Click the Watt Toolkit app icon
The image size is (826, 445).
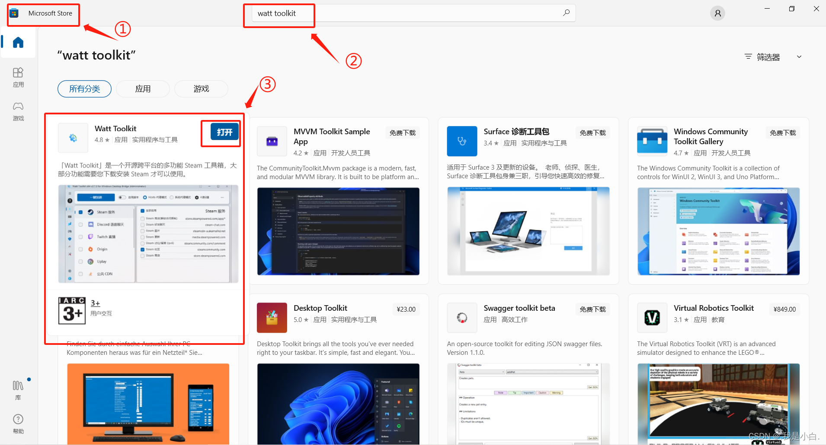73,138
